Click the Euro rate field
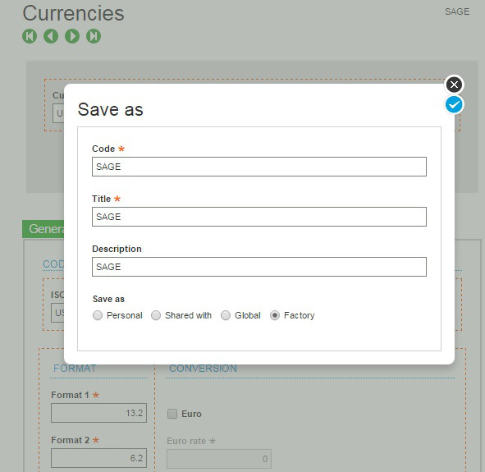Screen dimensions: 485x472 [219, 459]
